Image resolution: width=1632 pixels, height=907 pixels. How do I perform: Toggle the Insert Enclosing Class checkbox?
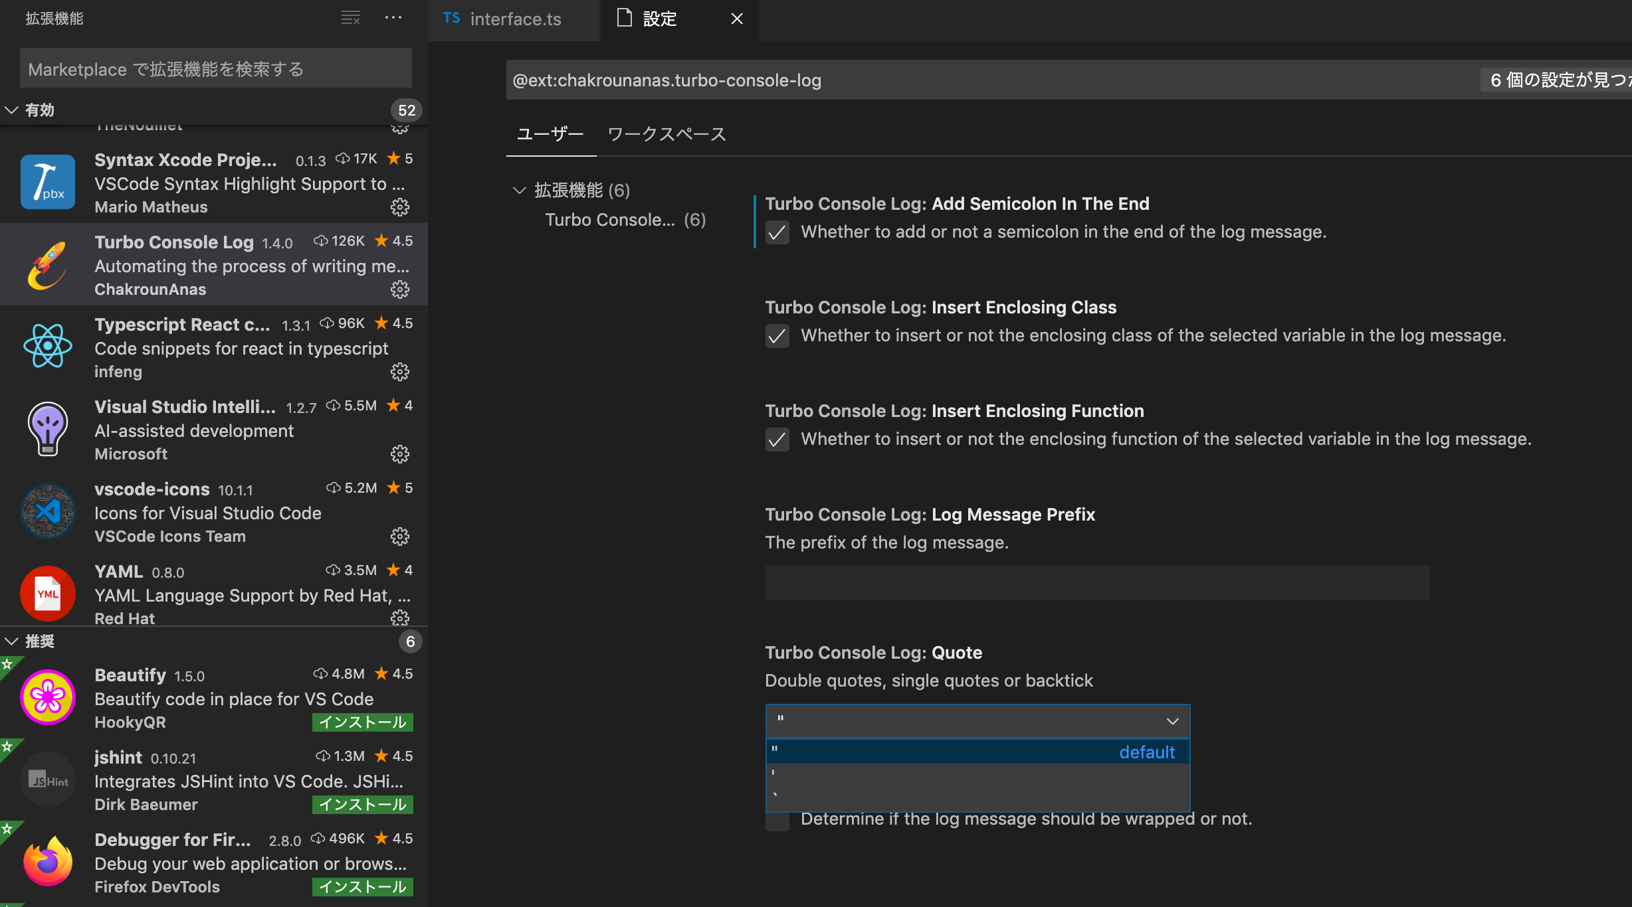click(x=777, y=336)
